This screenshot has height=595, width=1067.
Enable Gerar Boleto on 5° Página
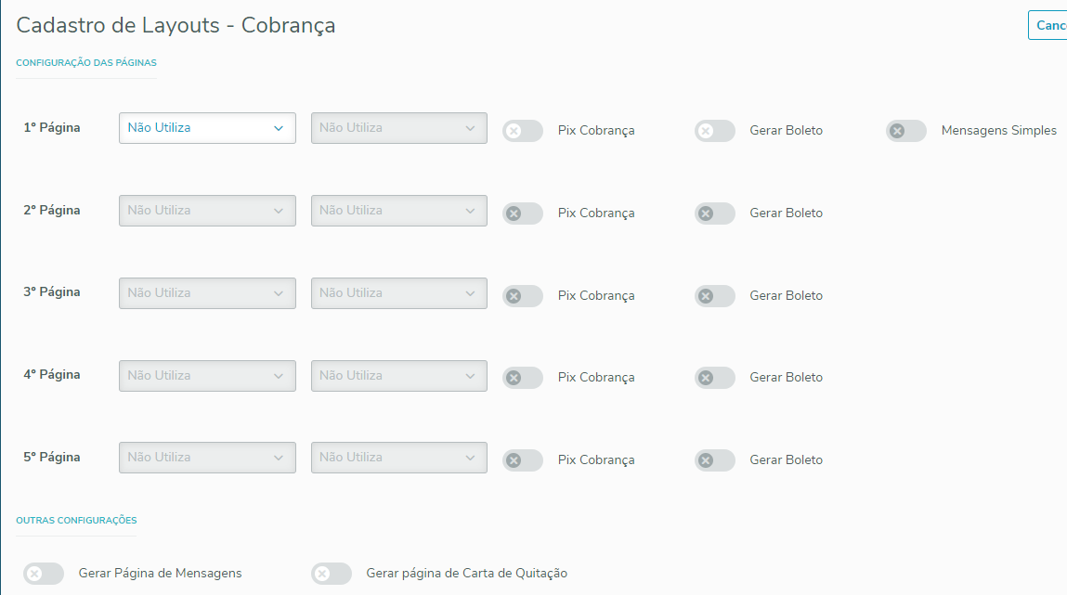pyautogui.click(x=714, y=460)
